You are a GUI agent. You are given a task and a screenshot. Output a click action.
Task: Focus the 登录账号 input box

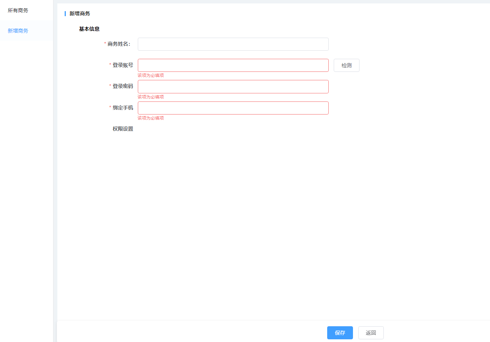click(x=233, y=65)
